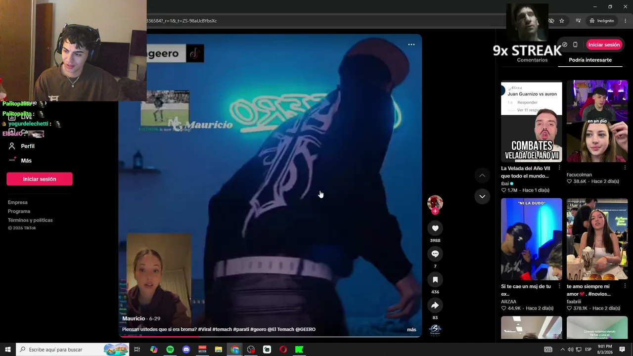This screenshot has height=356, width=633.
Task: Open the 'La Velada del Año VII' title
Action: click(526, 172)
